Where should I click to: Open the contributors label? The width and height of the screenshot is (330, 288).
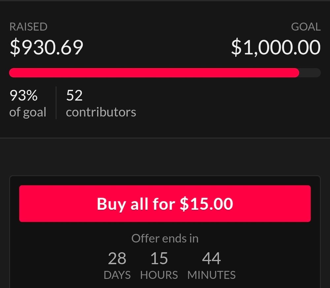click(x=101, y=112)
